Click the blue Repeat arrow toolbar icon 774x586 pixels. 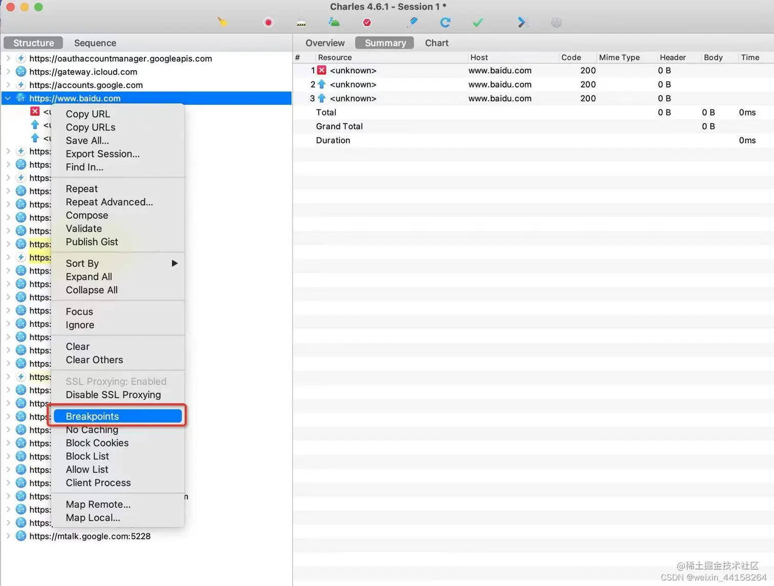[445, 22]
